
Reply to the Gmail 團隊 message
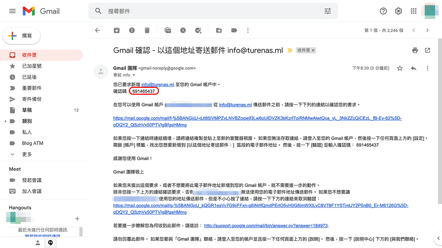point(414,68)
